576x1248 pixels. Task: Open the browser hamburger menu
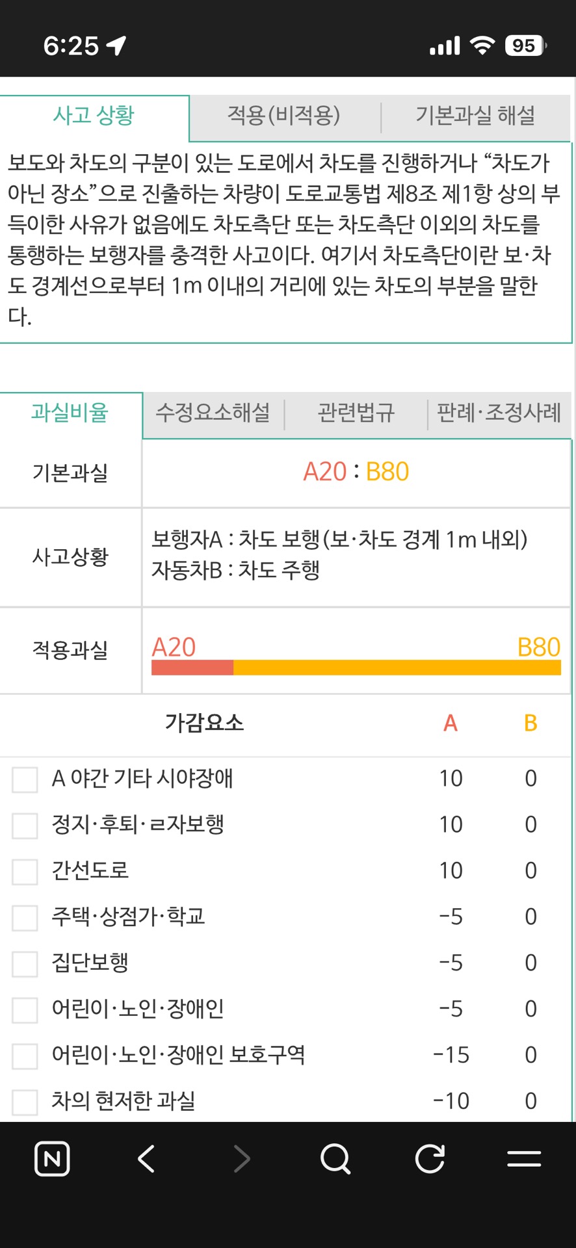[x=524, y=1158]
